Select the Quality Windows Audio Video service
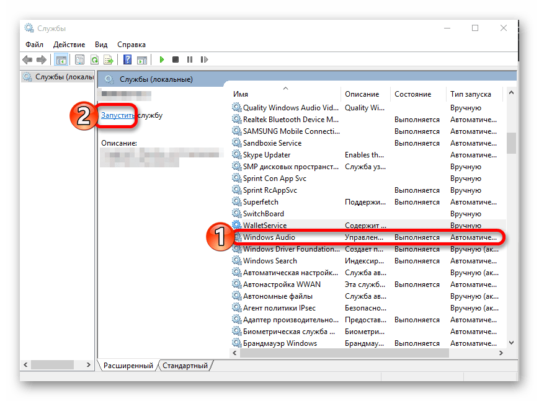This screenshot has height=401, width=539. coord(368,108)
